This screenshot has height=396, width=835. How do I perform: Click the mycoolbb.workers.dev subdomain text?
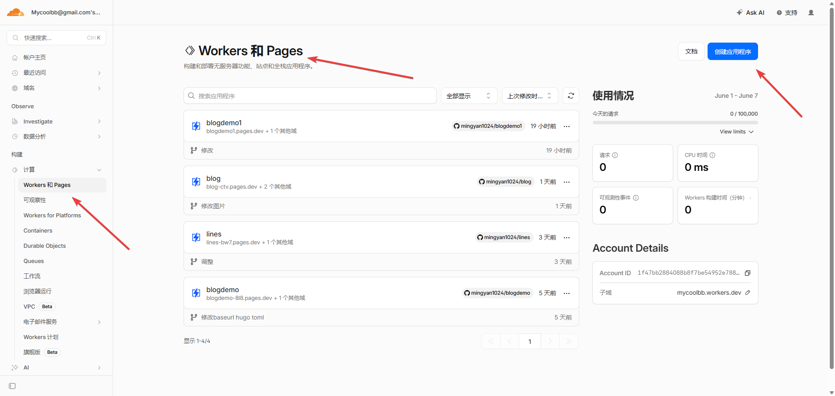709,293
